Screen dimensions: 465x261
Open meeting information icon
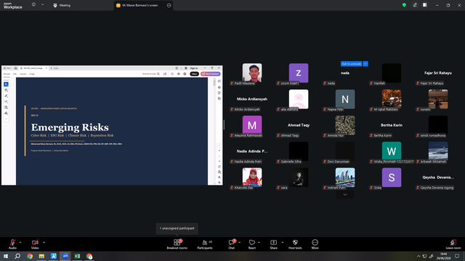pyautogui.click(x=34, y=5)
